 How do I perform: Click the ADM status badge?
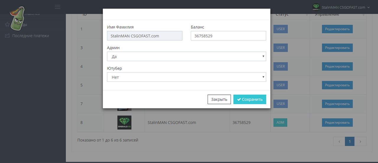point(280,122)
